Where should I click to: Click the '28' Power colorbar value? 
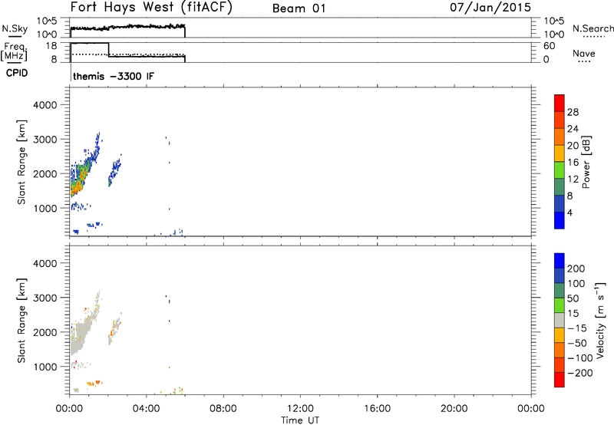tap(573, 112)
